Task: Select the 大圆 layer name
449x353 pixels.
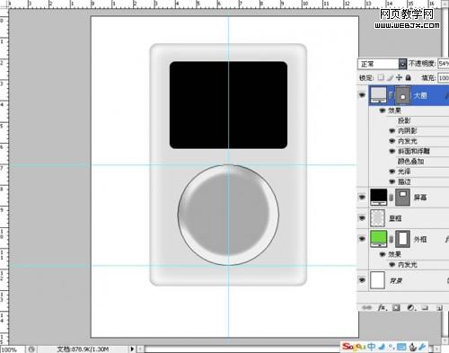Action: pyautogui.click(x=420, y=95)
